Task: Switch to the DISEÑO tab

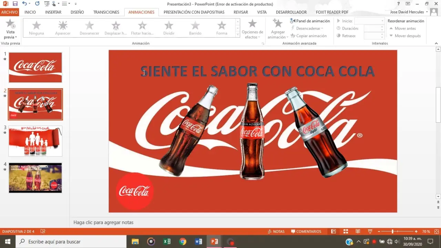Action: pos(77,12)
